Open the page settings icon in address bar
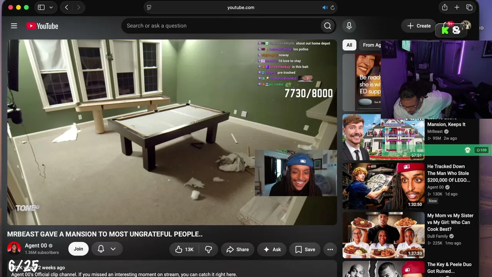Image resolution: width=492 pixels, height=277 pixels. coord(149,7)
